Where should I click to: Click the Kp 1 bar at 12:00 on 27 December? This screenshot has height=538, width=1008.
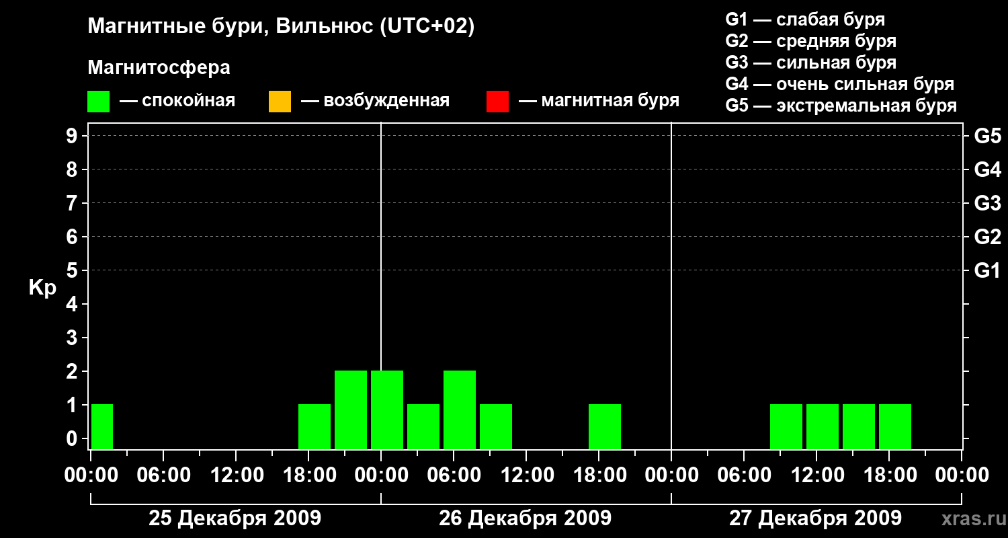[x=823, y=426]
